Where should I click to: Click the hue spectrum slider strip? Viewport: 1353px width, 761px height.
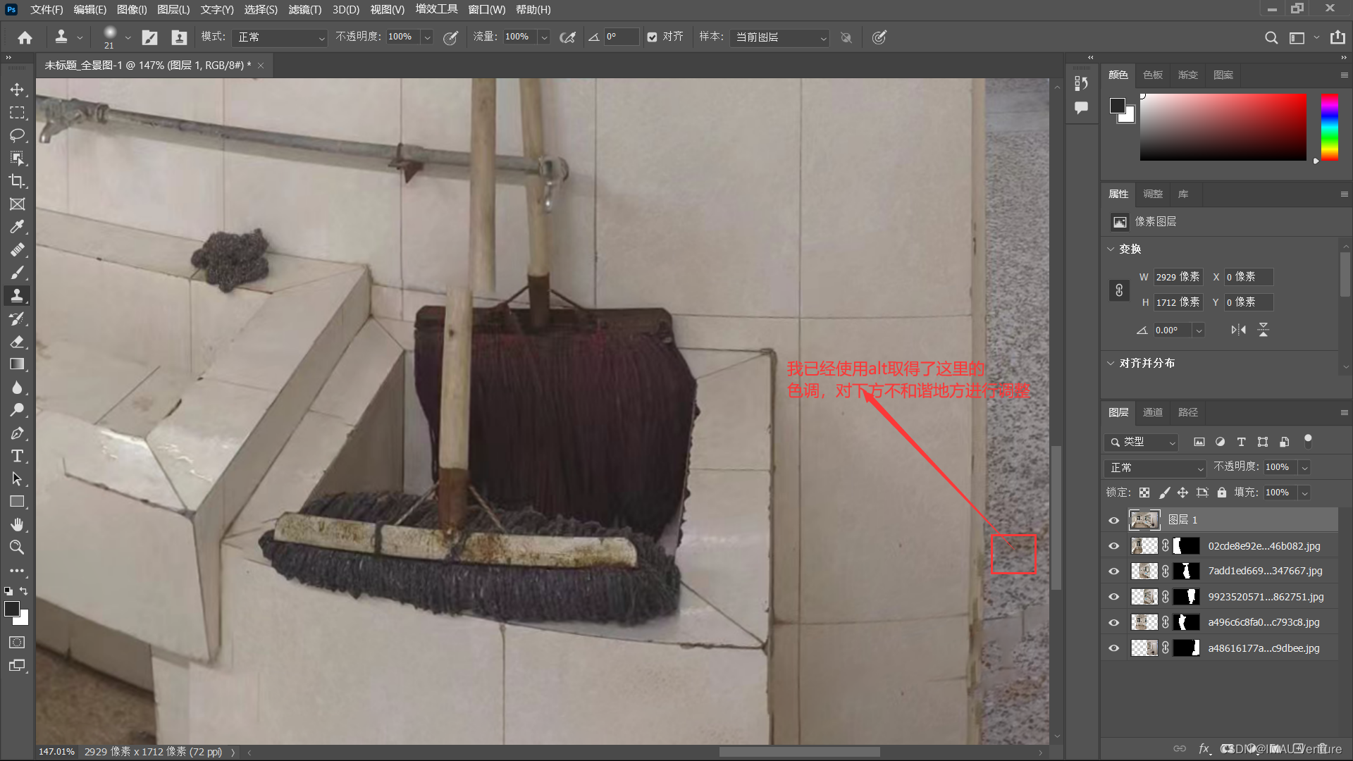1329,127
